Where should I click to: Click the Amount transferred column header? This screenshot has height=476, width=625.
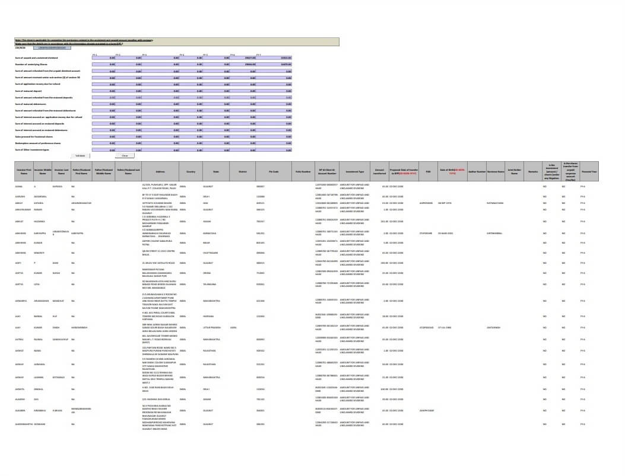pos(380,171)
